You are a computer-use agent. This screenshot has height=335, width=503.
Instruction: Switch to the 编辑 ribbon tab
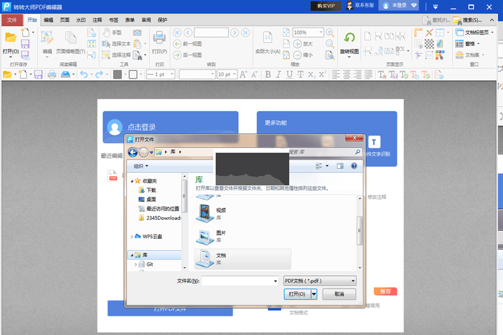(48, 20)
